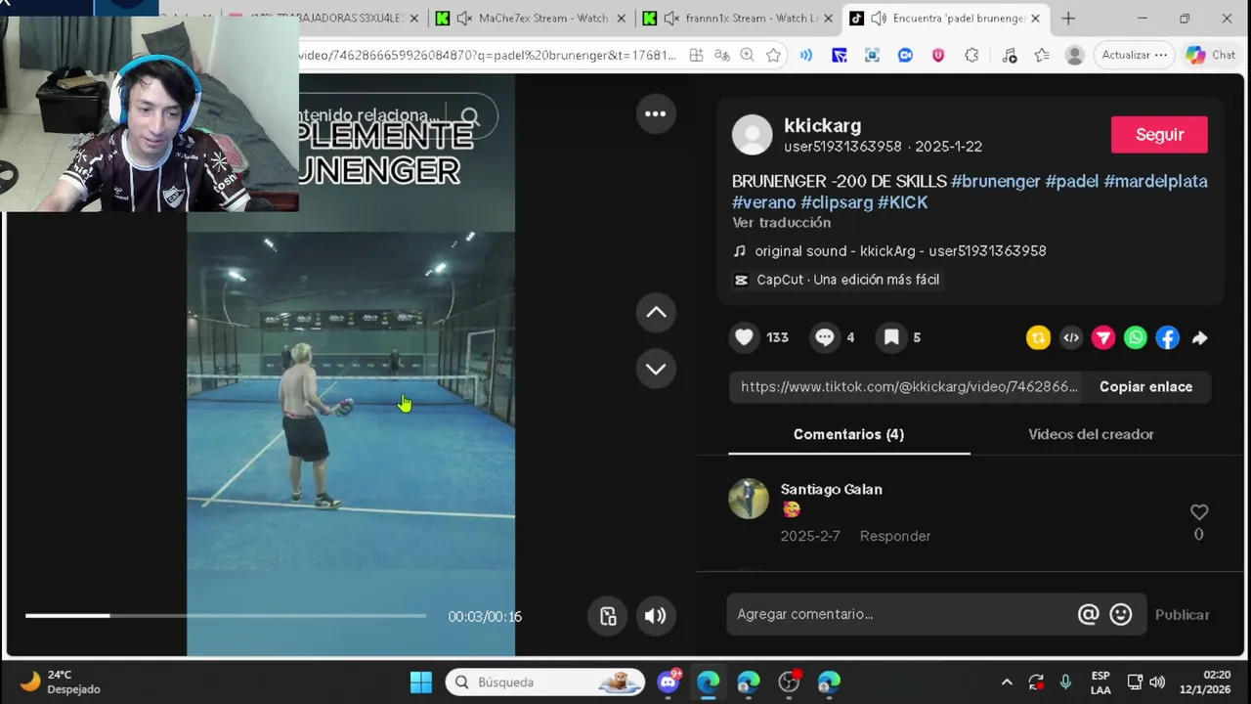Screen dimensions: 1251x704
Task: Translate the page with the translate icon
Action: [x=722, y=56]
